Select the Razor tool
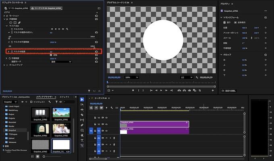The width and height of the screenshot is (274, 161). [x=82, y=115]
